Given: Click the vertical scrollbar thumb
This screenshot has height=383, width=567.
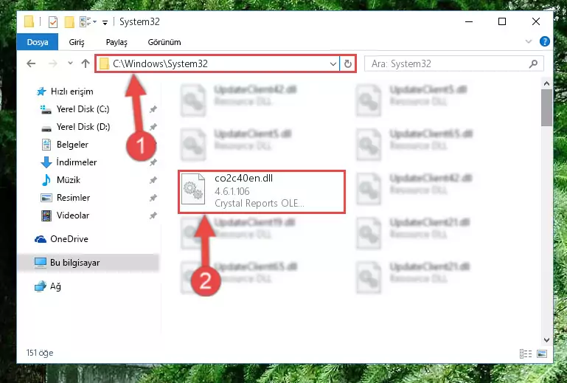Looking at the screenshot, I should 546,108.
